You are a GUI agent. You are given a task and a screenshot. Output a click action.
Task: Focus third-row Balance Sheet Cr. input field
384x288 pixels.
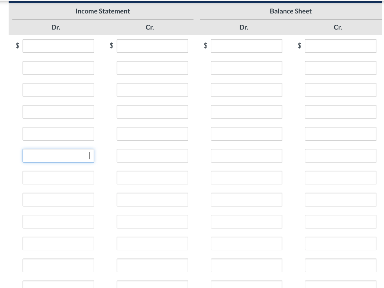click(340, 90)
